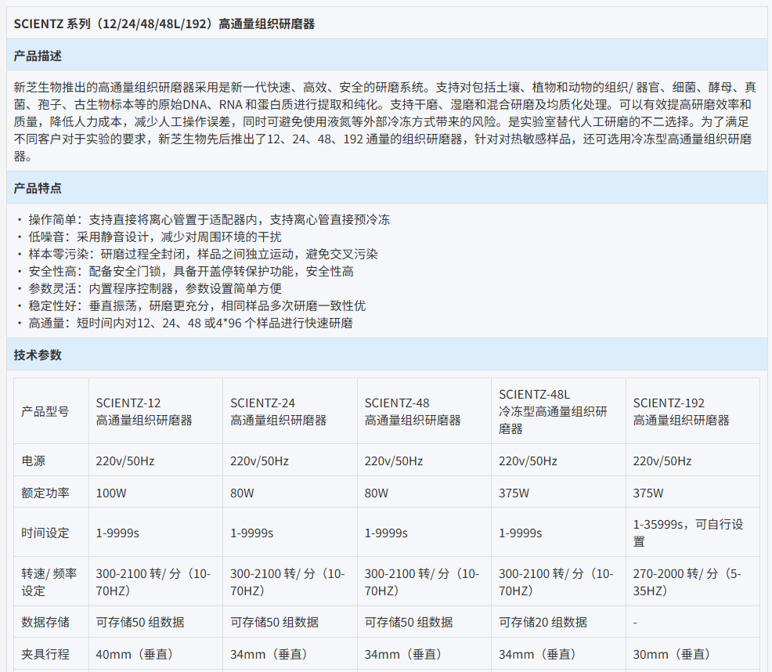772x672 pixels.
Task: Click the SCIENTZ-24 column header
Action: 278,412
